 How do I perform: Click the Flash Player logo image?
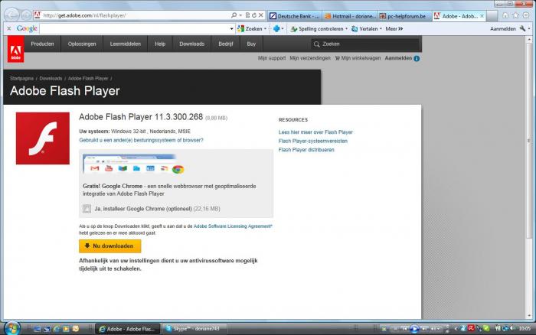43,138
